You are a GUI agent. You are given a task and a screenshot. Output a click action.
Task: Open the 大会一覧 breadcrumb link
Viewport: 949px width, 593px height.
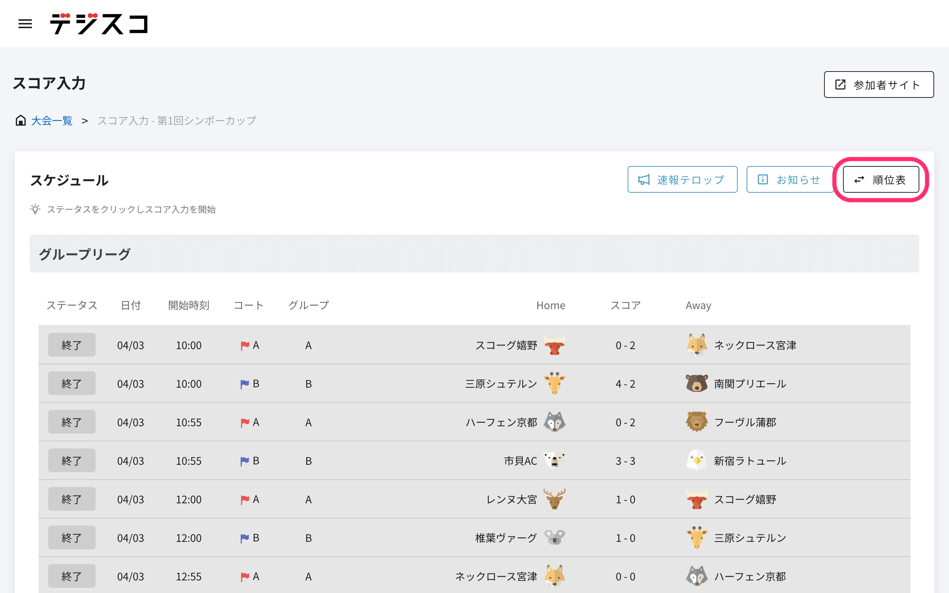pyautogui.click(x=52, y=120)
